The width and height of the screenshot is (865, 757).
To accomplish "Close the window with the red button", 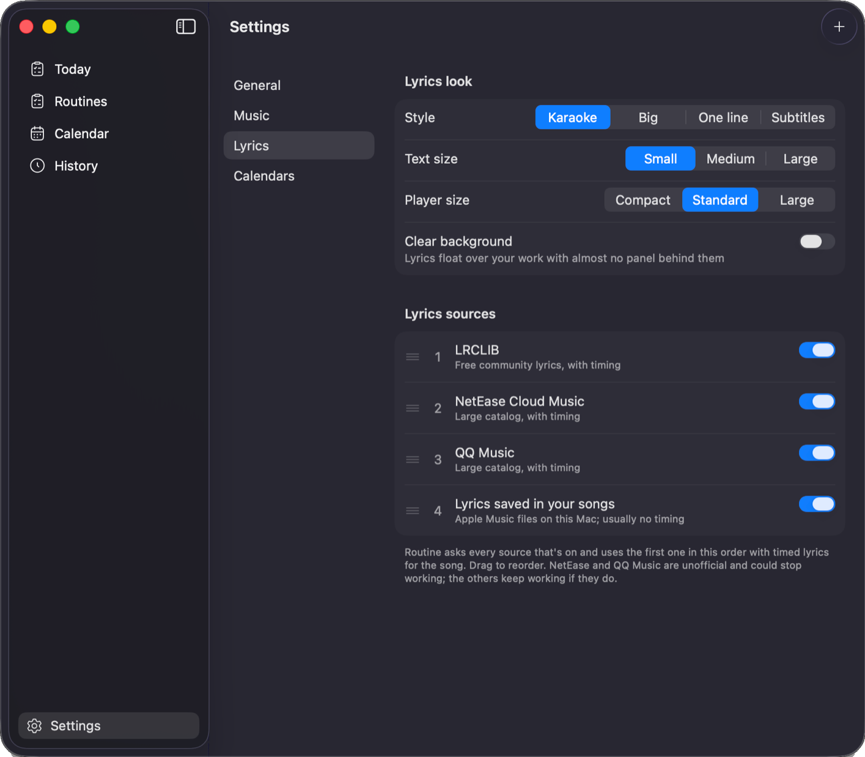I will pyautogui.click(x=26, y=26).
